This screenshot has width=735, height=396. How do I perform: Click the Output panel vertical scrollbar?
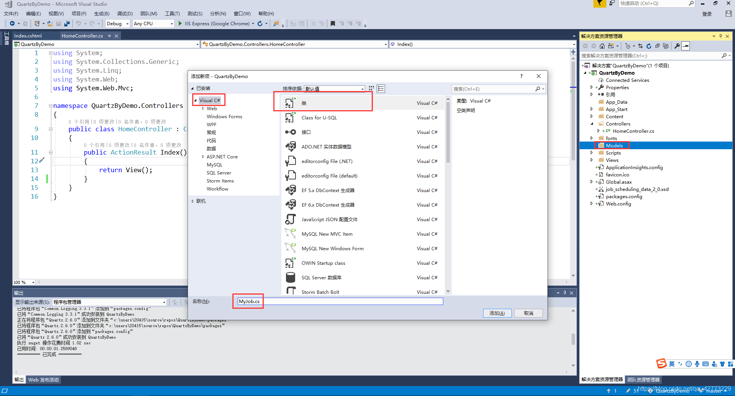(573, 339)
